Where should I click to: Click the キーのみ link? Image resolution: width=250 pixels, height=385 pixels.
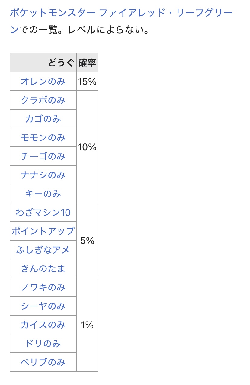pos(43,194)
